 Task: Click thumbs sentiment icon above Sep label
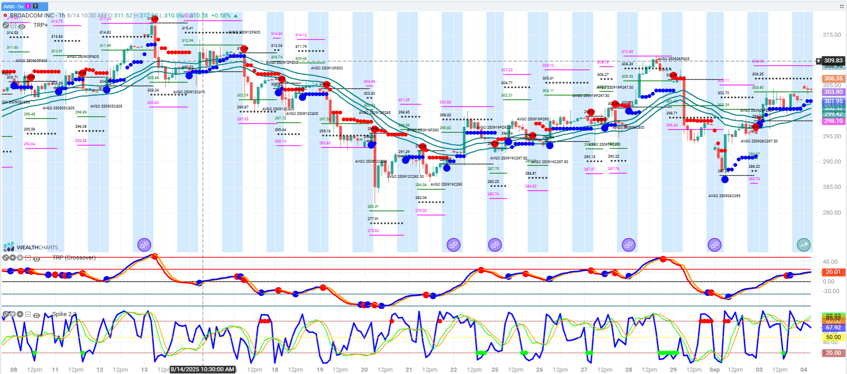[715, 245]
